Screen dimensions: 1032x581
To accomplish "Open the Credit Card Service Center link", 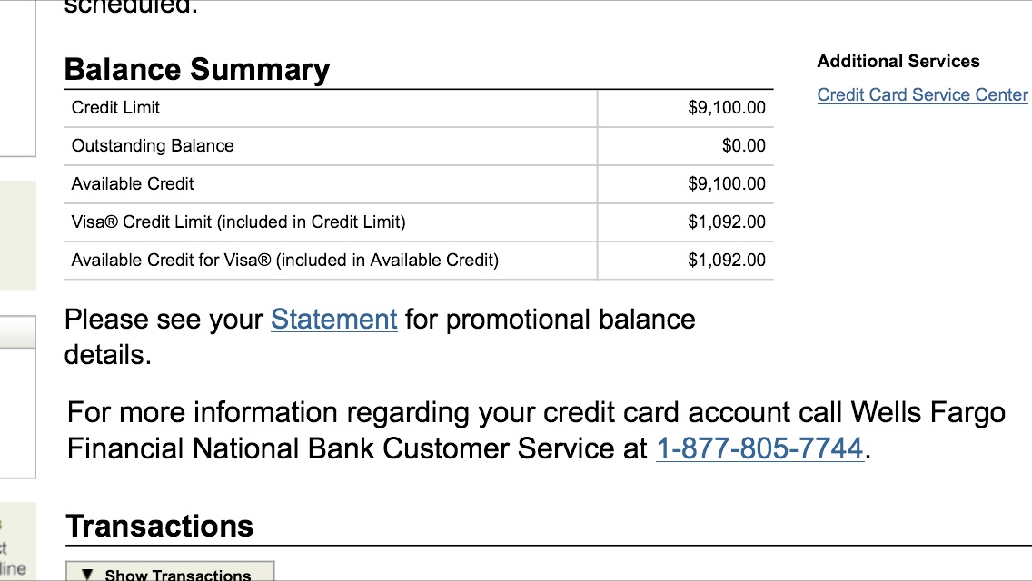I will pos(922,95).
